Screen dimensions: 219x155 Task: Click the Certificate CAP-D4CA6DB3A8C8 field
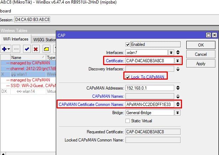tap(150, 61)
